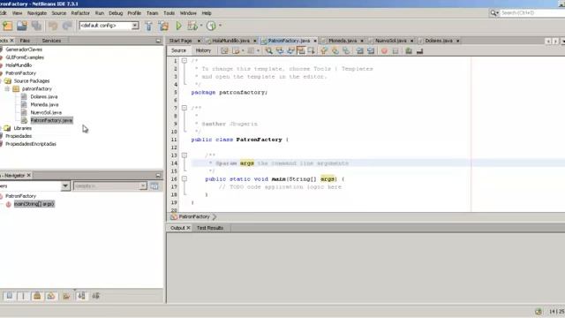Click the Debug Project toolbar icon
Image resolution: width=565 pixels, height=318 pixels.
point(192,26)
